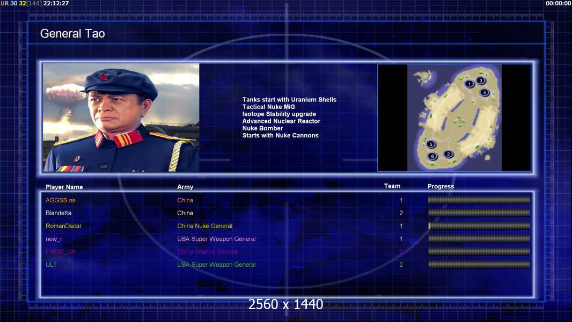Click China army entry for Blandetta
This screenshot has height=322, width=572.
(185, 213)
